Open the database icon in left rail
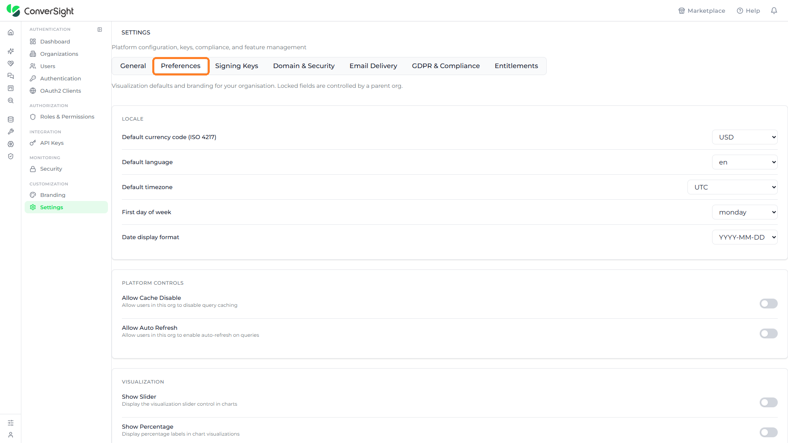The width and height of the screenshot is (788, 443). tap(11, 119)
